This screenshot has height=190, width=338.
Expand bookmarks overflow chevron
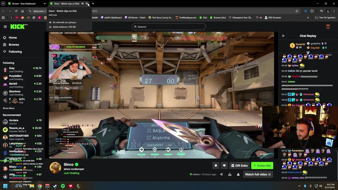[x=308, y=18]
